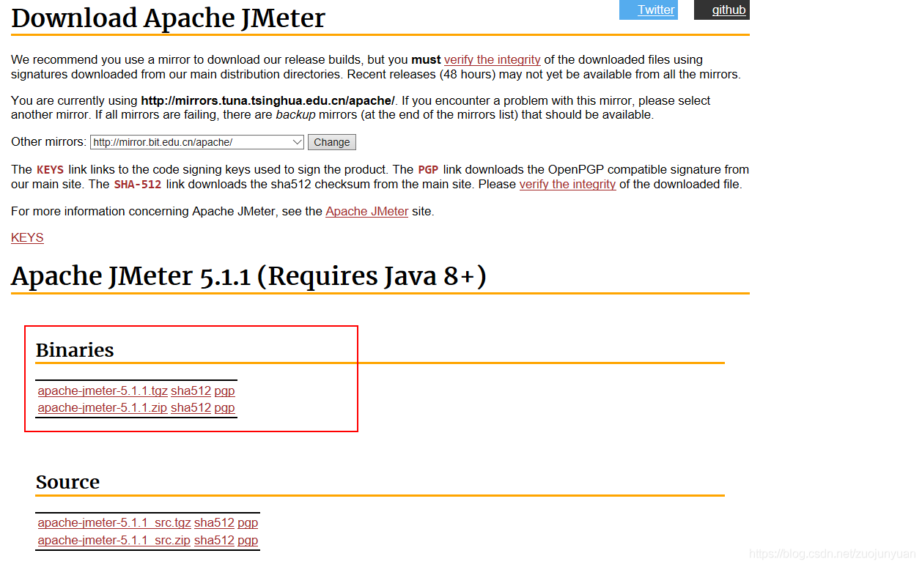Click the bold tsinghua mirror URL text
The height and width of the screenshot is (567, 922).
point(268,100)
